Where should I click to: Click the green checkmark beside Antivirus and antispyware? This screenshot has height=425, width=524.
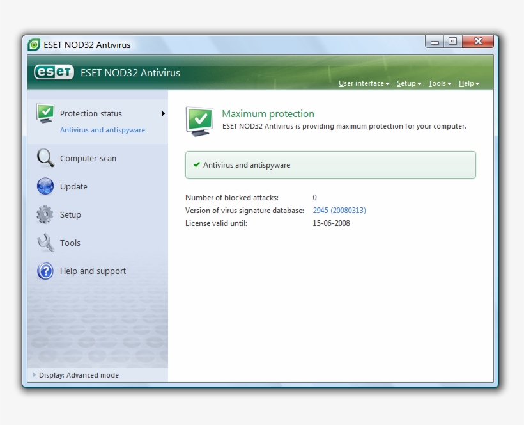[197, 164]
